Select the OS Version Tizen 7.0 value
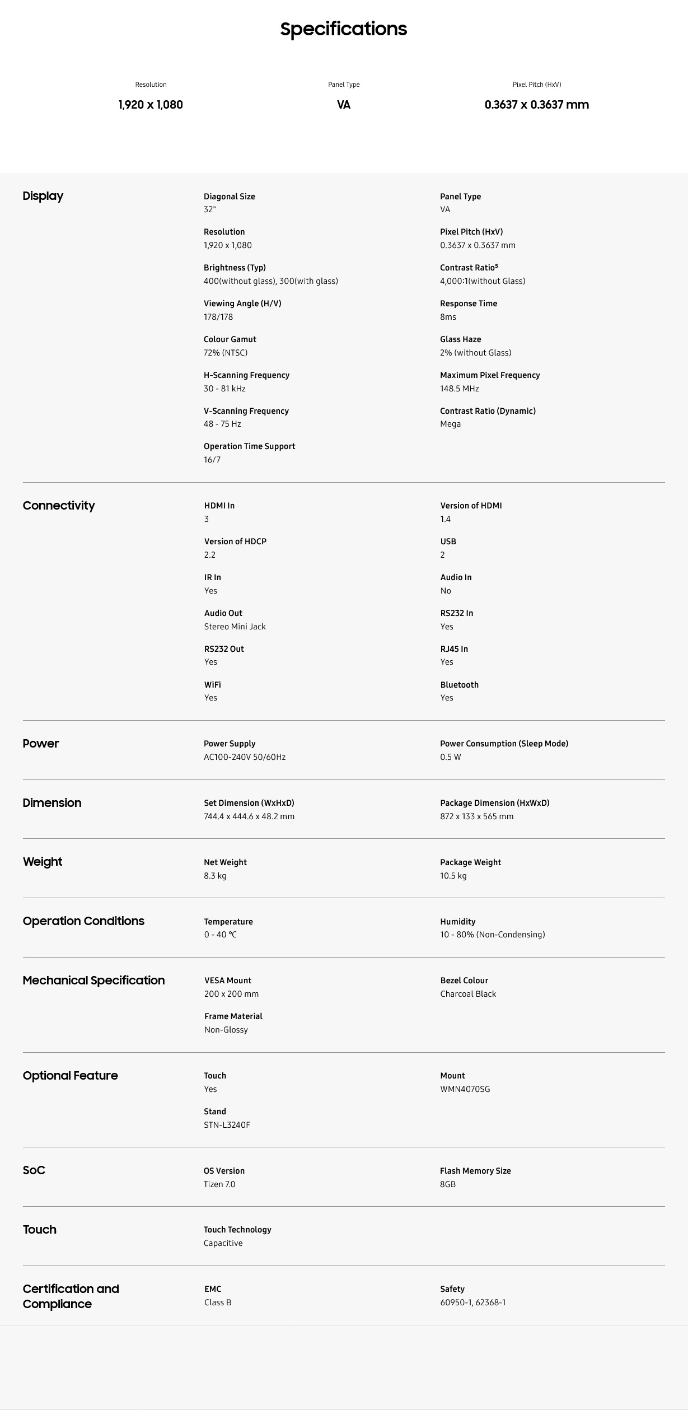Screen dimensions: 688x1410 pos(219,1184)
